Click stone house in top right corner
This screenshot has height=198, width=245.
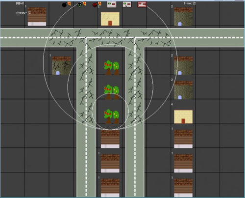pyautogui.click(x=183, y=17)
